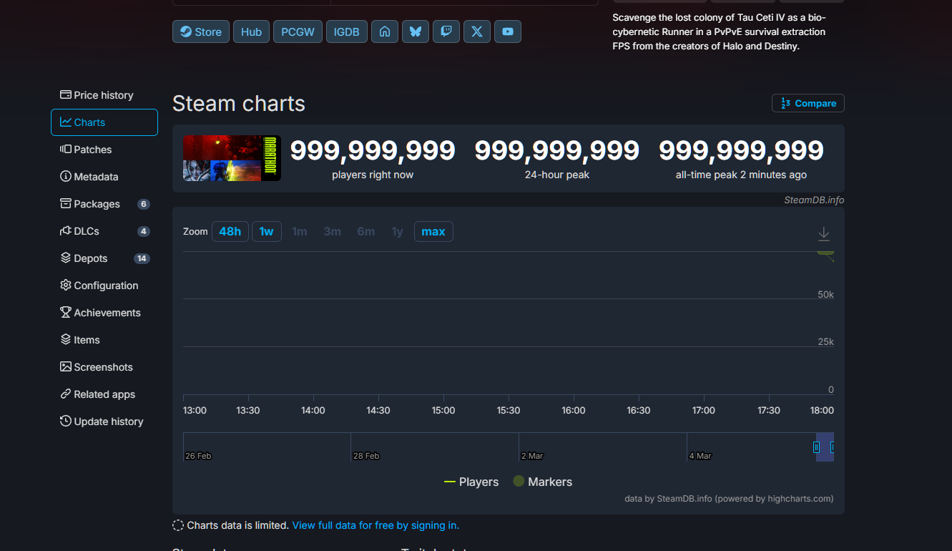
Task: Click the '50k' y-axis label
Action: click(826, 295)
